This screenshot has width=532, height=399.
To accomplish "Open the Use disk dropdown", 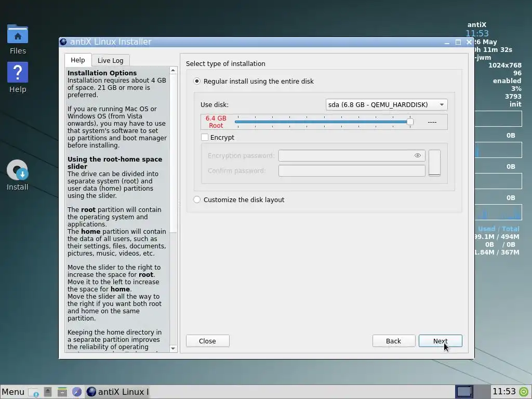I will (x=387, y=104).
